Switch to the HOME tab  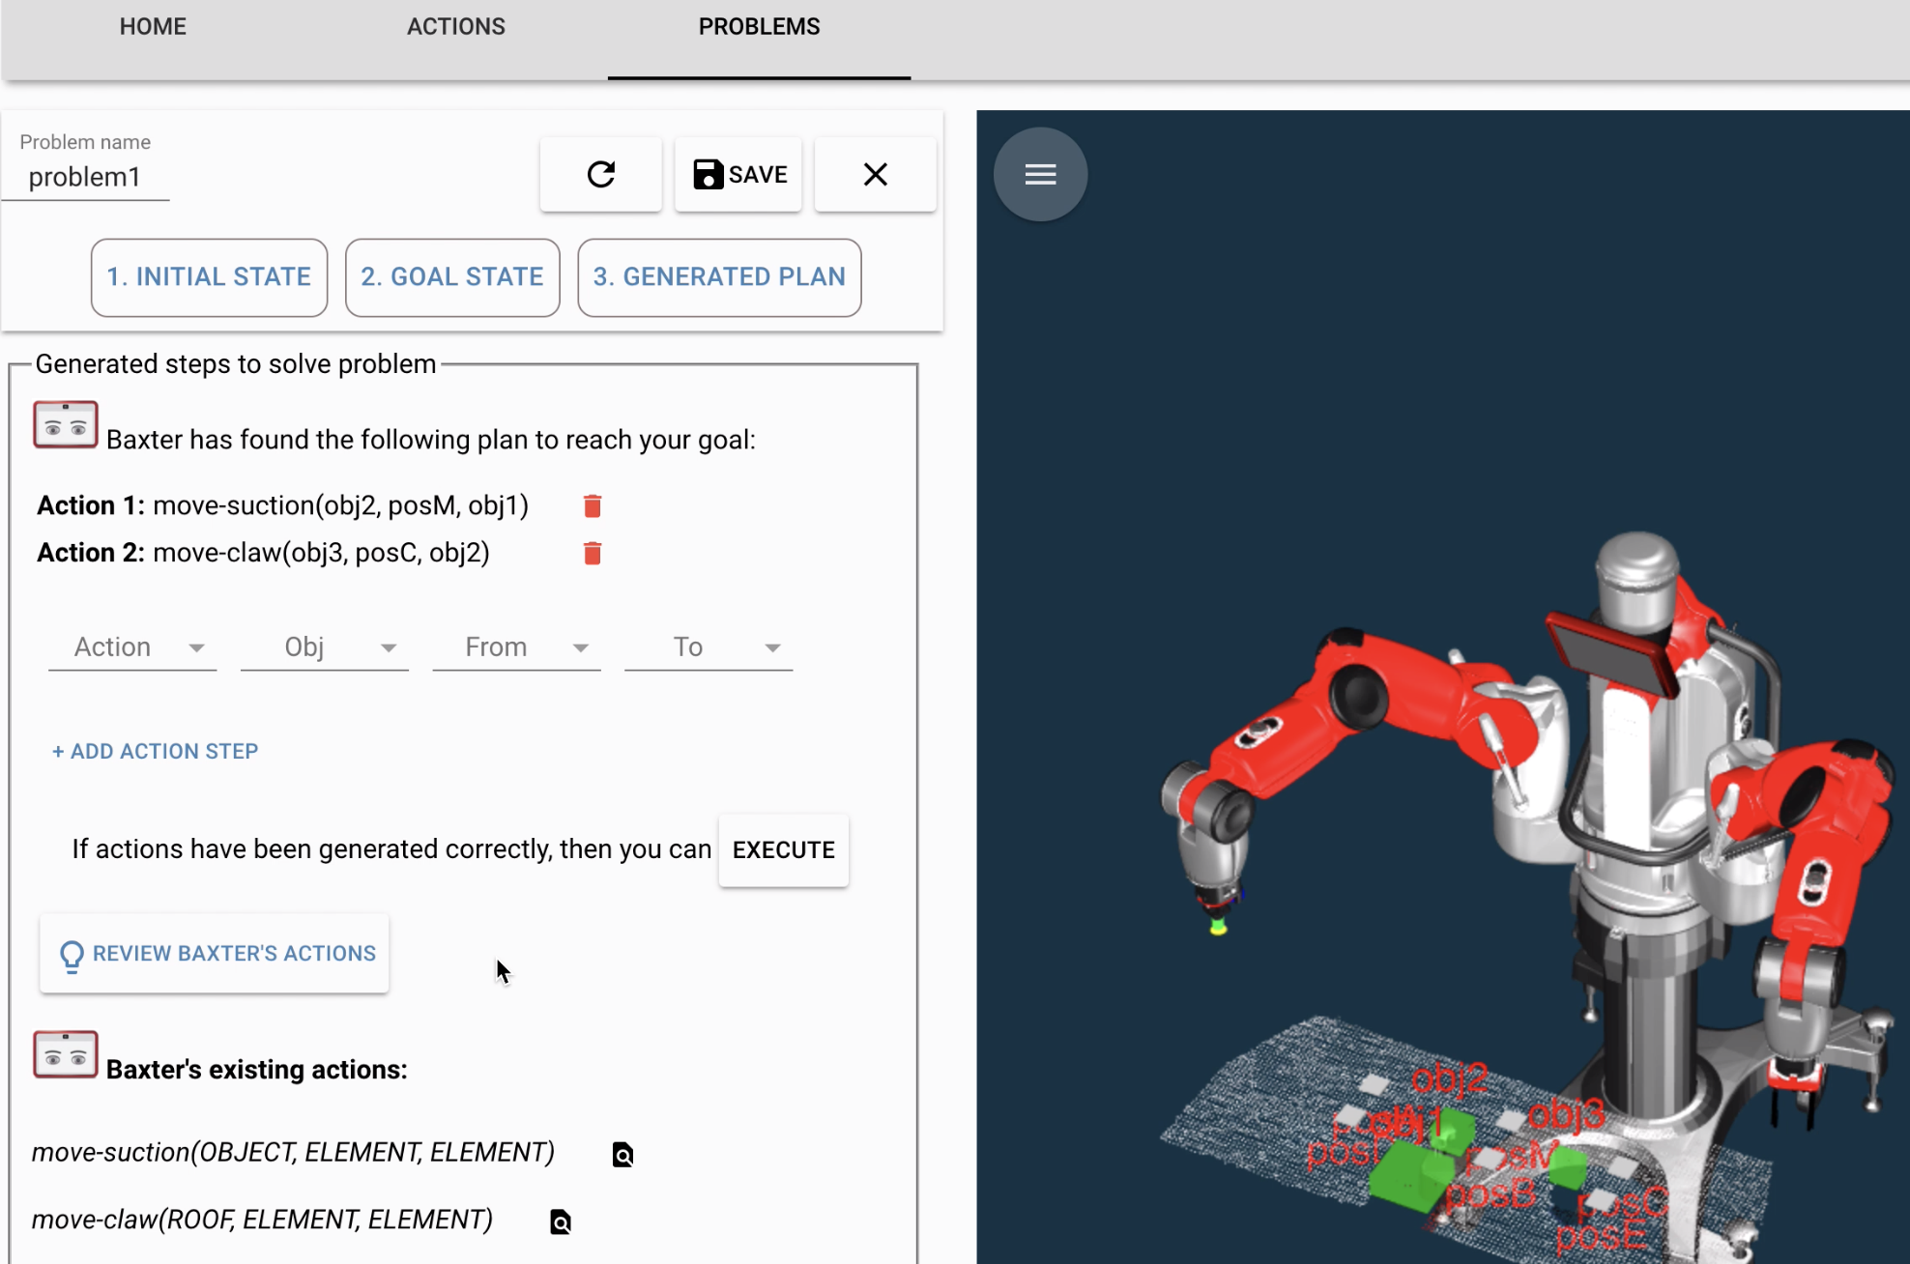(x=153, y=27)
